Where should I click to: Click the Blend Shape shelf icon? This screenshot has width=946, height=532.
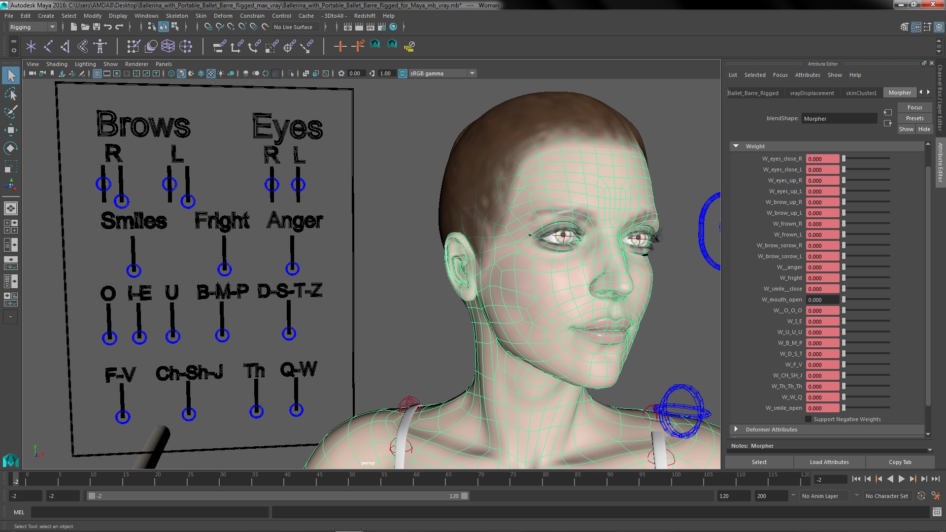pyautogui.click(x=151, y=46)
